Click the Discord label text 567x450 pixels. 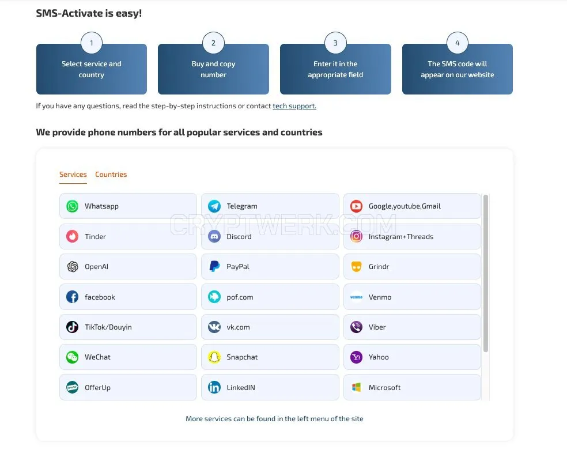[239, 237]
